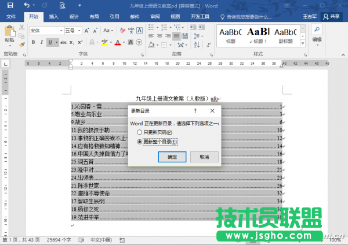348x245 pixels.
Task: Show or hide paragraph marks
Action: pyautogui.click(x=209, y=45)
